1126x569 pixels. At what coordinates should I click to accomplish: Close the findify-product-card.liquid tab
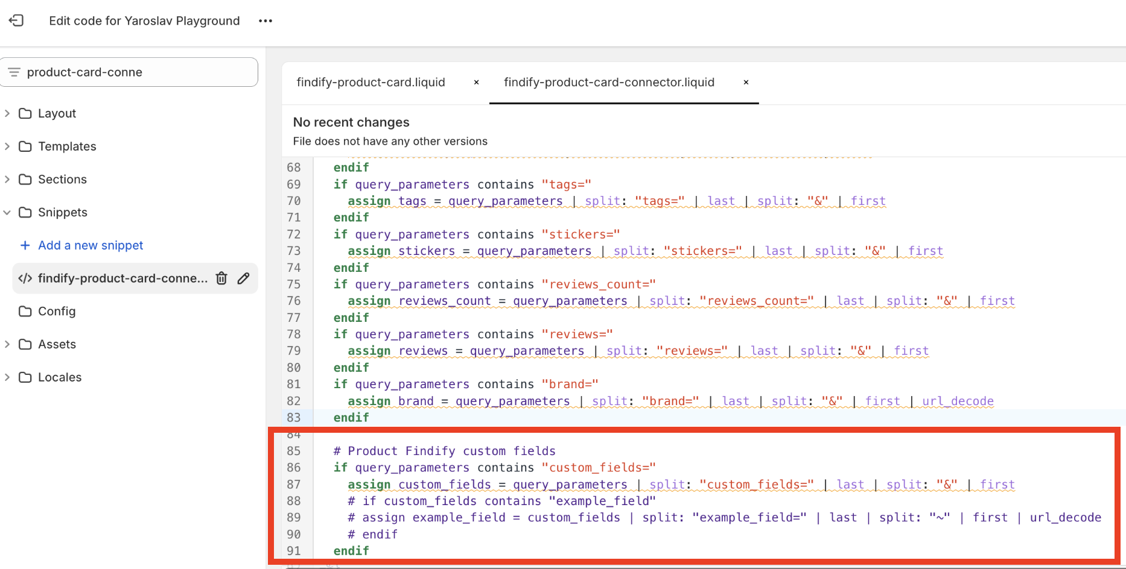point(476,82)
